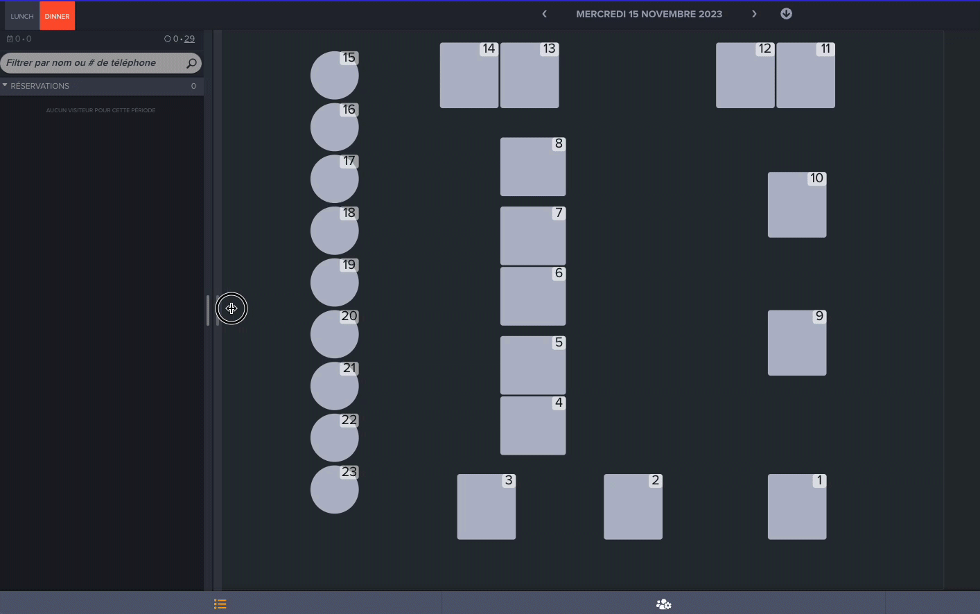Collapse the RÉSERVATIONS section
Screen dimensions: 980x614
6,85
